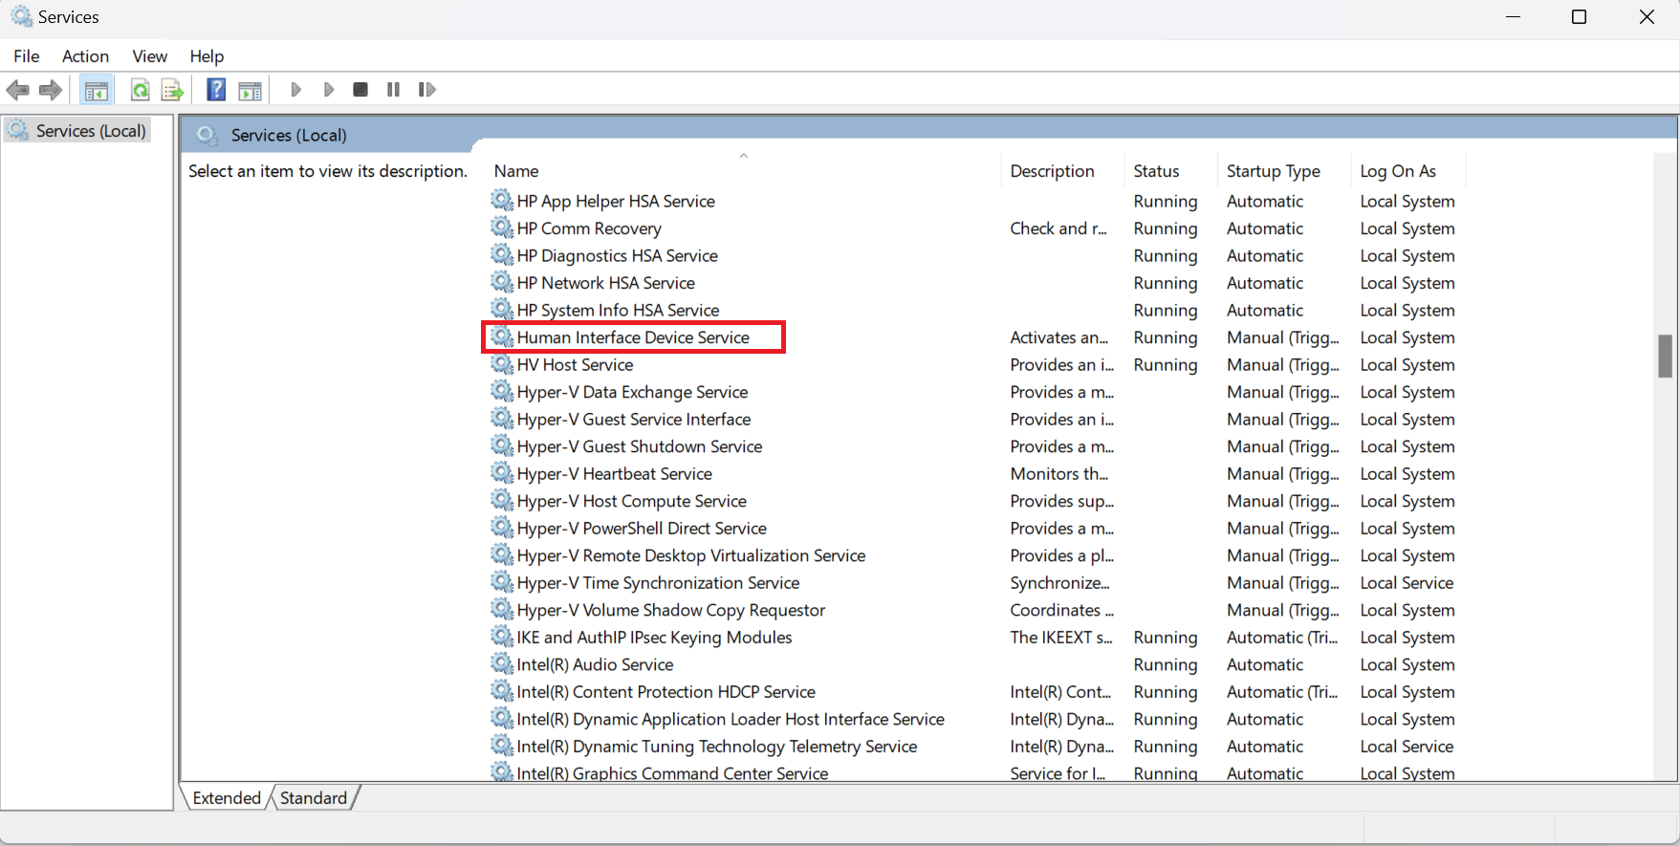This screenshot has width=1680, height=846.
Task: Open the Action menu
Action: (x=85, y=56)
